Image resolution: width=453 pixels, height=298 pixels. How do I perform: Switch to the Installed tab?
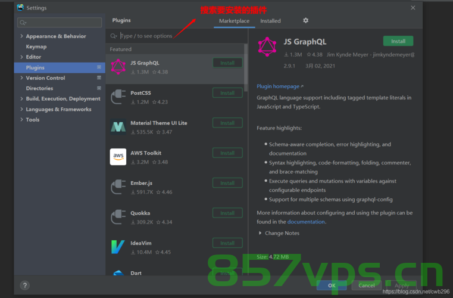tap(270, 21)
